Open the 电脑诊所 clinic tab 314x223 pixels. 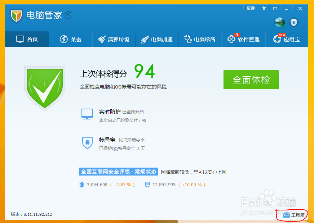coord(200,39)
